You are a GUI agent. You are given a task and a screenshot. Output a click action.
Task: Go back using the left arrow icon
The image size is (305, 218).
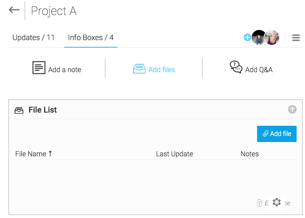click(14, 10)
